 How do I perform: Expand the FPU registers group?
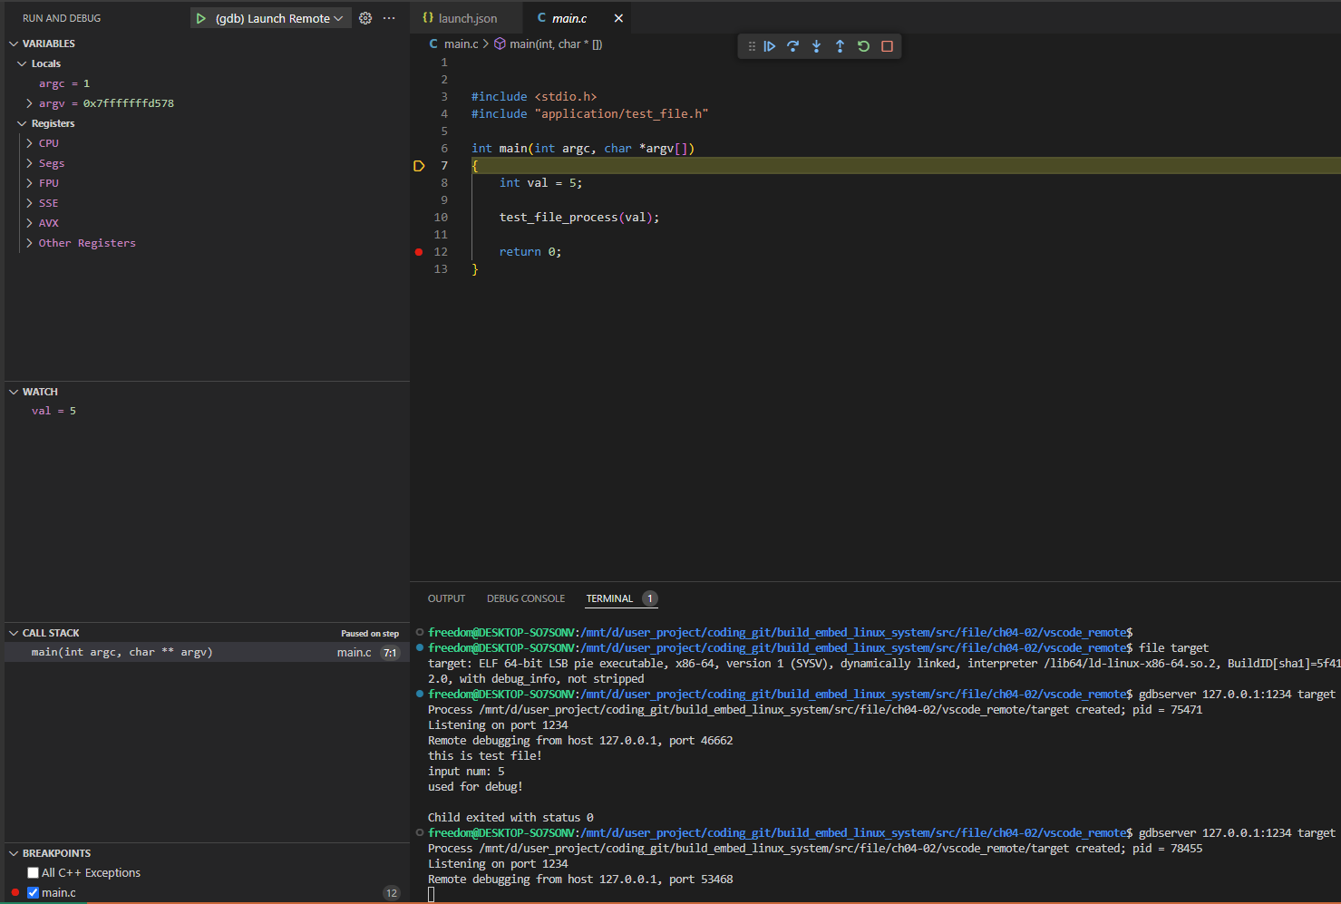coord(30,183)
